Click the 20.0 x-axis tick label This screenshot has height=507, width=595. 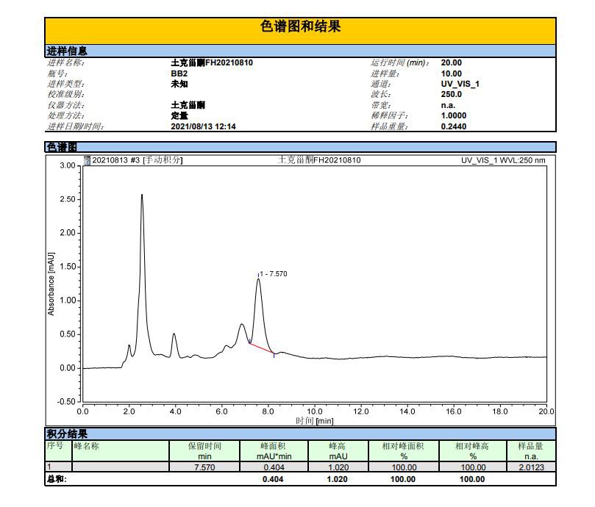(546, 411)
